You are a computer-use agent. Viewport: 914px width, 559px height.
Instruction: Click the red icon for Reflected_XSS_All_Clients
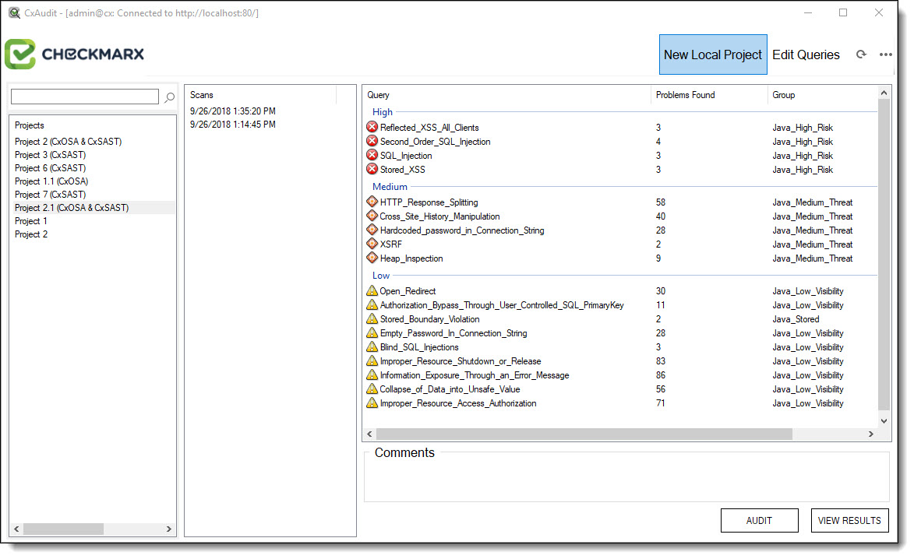(372, 127)
